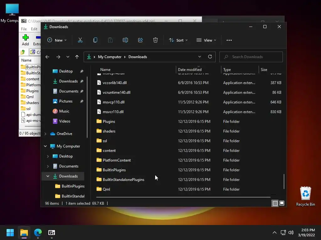Screen dimensions: 321x240
Task: Open the New dropdown menu
Action: [x=57, y=40]
